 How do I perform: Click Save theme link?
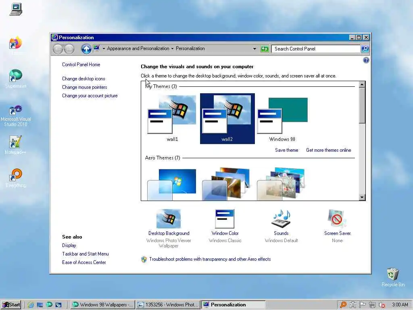click(287, 150)
